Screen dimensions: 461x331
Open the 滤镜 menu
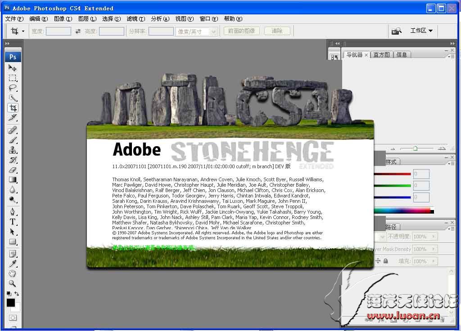tap(136, 19)
